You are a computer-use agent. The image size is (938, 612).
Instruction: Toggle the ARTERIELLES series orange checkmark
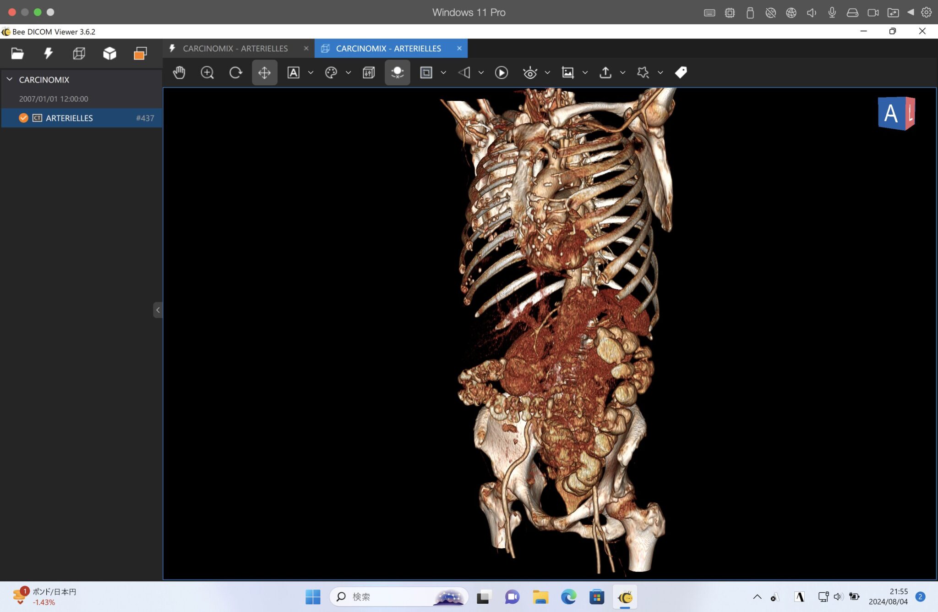tap(23, 118)
